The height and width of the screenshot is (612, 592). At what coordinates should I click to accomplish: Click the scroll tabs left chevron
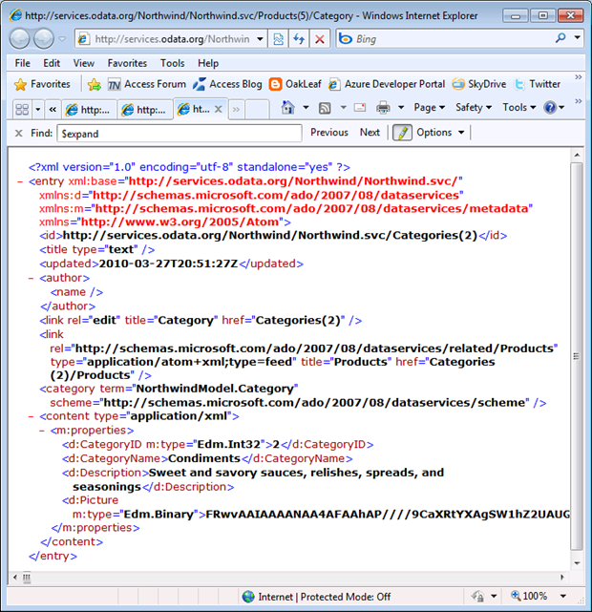click(x=53, y=109)
